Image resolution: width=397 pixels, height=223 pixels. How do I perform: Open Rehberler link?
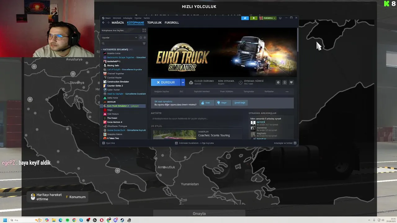(x=269, y=91)
